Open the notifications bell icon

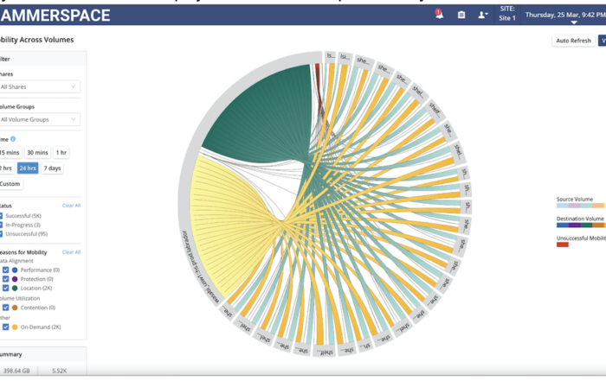pos(438,15)
